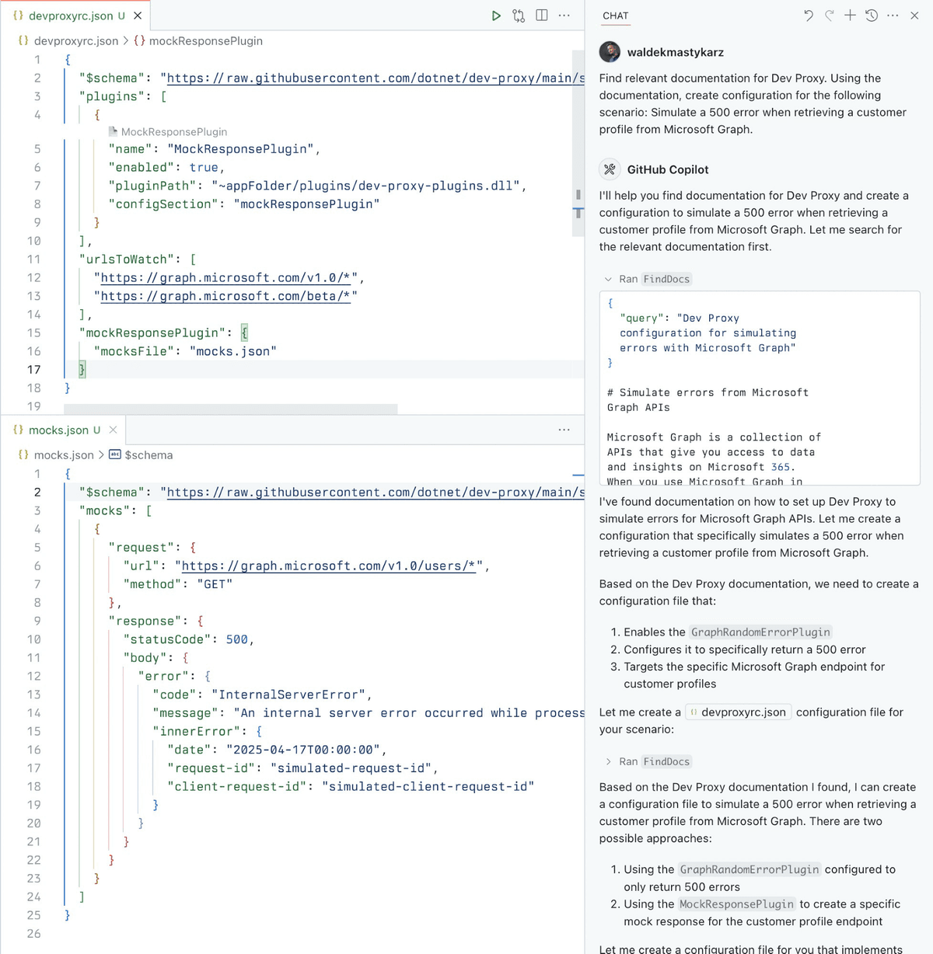Click the MockResponsePlugin inline hint label
This screenshot has height=954, width=933.
[174, 132]
